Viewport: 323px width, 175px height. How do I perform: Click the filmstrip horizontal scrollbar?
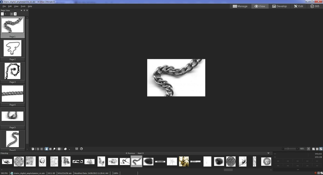point(228,170)
